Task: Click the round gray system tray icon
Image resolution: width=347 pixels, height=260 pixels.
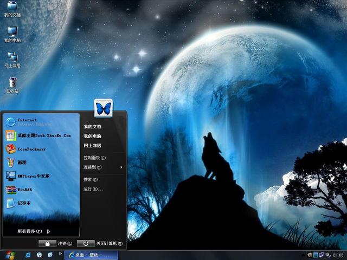Action: (x=310, y=255)
